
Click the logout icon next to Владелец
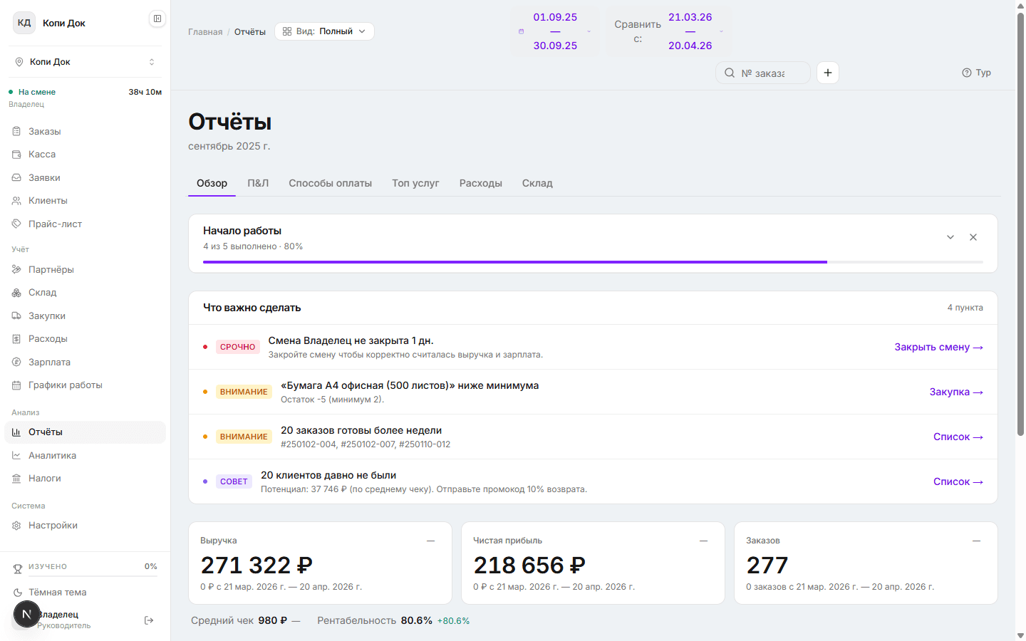click(149, 620)
